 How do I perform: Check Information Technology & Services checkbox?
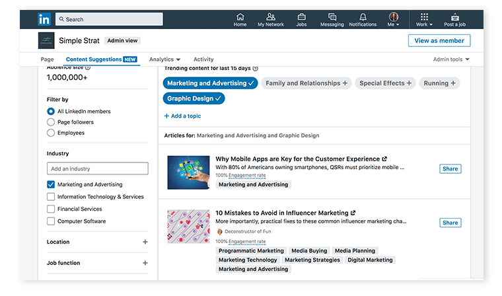51,197
